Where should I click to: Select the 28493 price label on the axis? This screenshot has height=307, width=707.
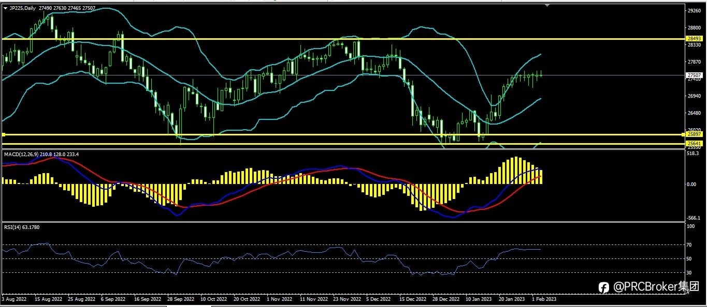pyautogui.click(x=693, y=39)
